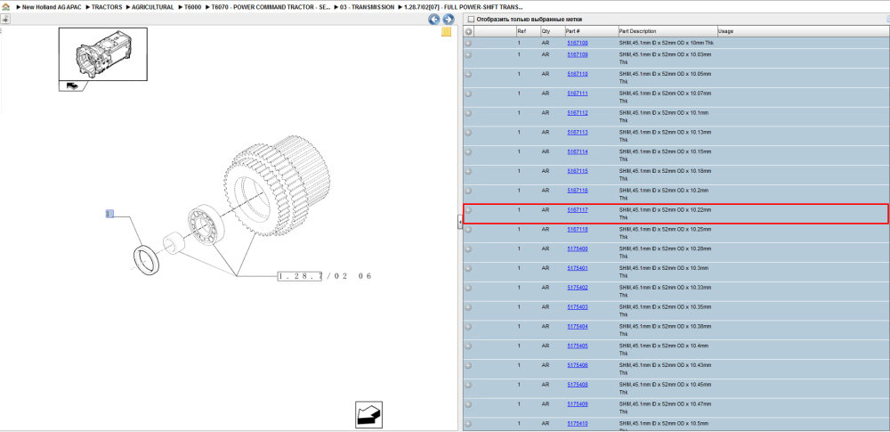Open the yellow note icon on diagram

[x=446, y=32]
